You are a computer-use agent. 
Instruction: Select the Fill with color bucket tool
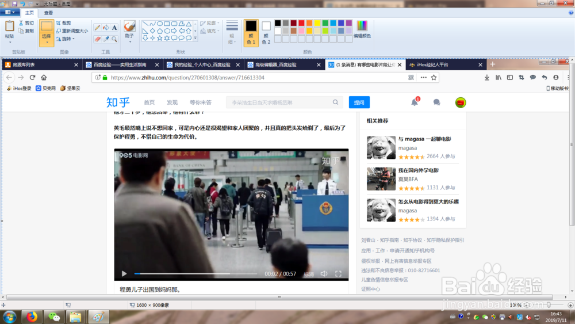tap(106, 28)
